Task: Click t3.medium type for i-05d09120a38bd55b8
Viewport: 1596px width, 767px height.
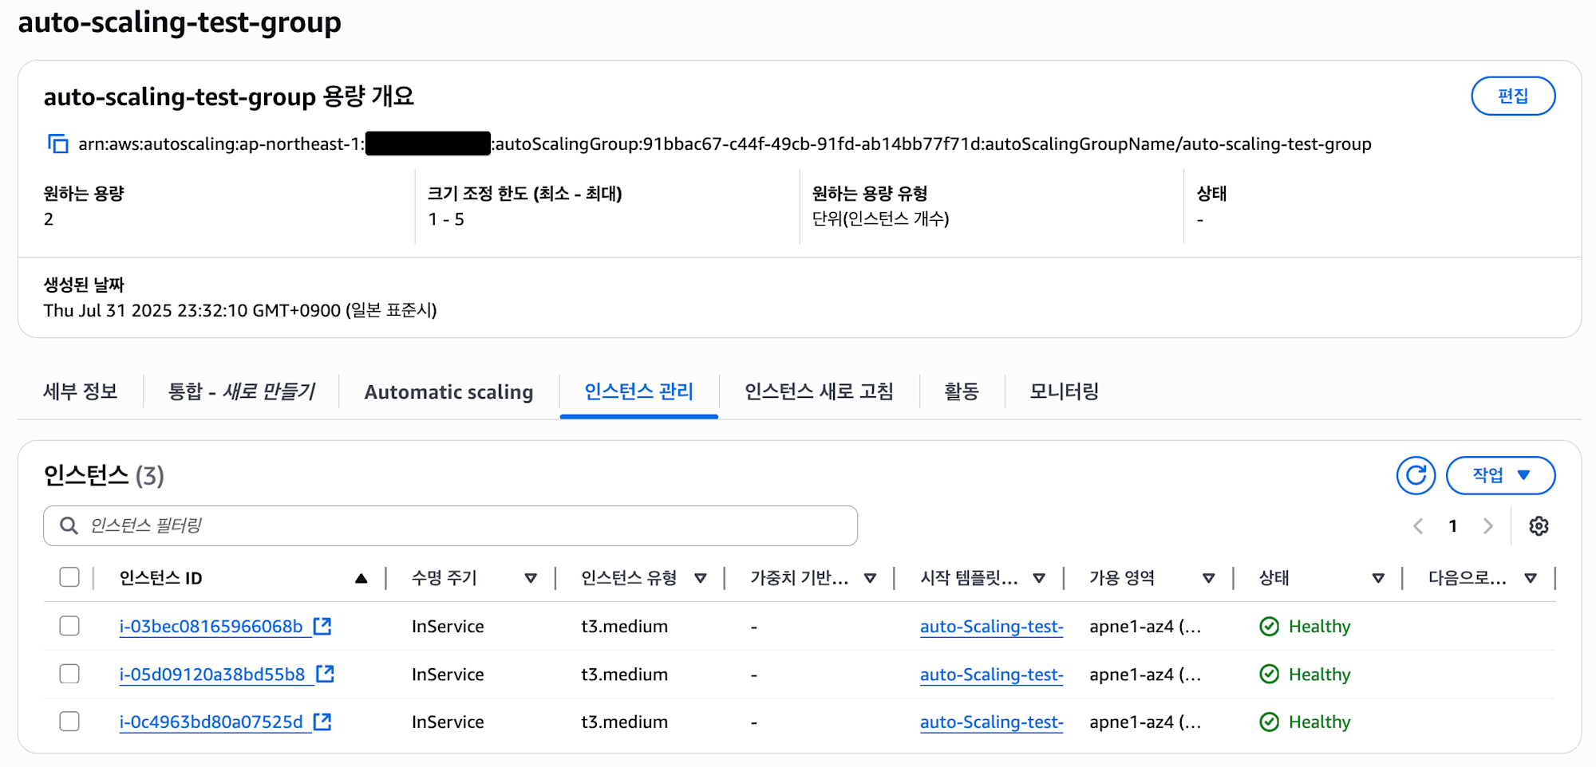Action: click(x=624, y=675)
